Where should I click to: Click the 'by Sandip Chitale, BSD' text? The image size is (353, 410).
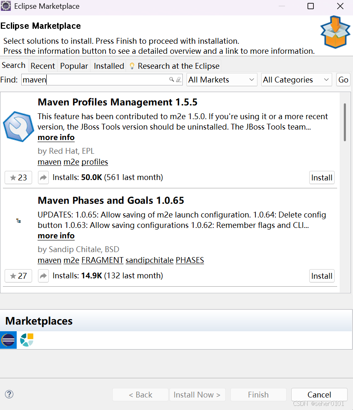click(x=78, y=249)
